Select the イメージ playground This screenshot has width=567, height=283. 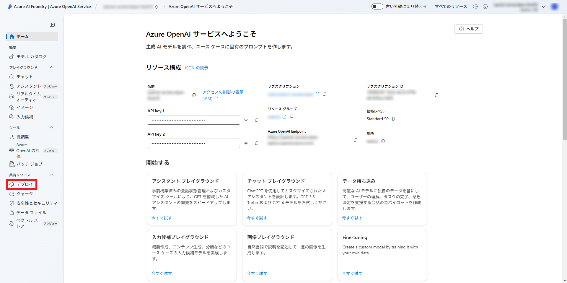[x=25, y=107]
